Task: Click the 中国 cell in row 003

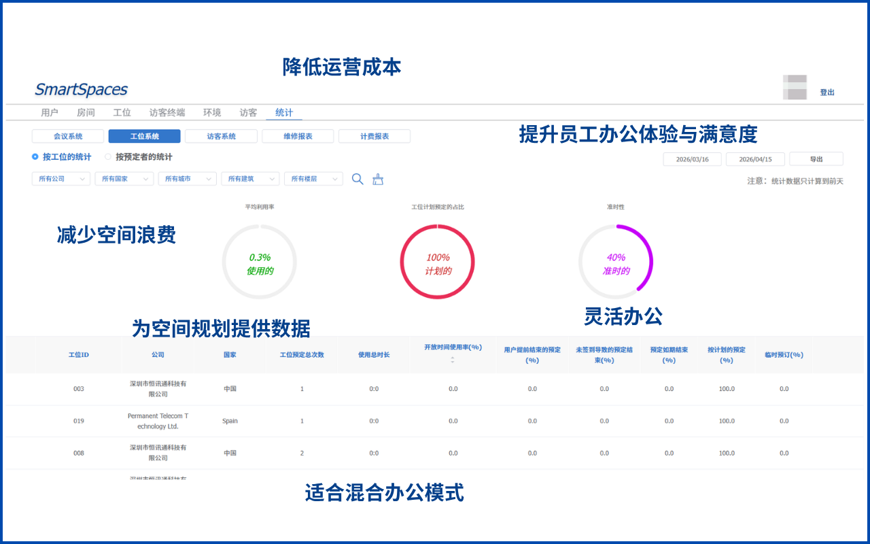Action: tap(230, 389)
